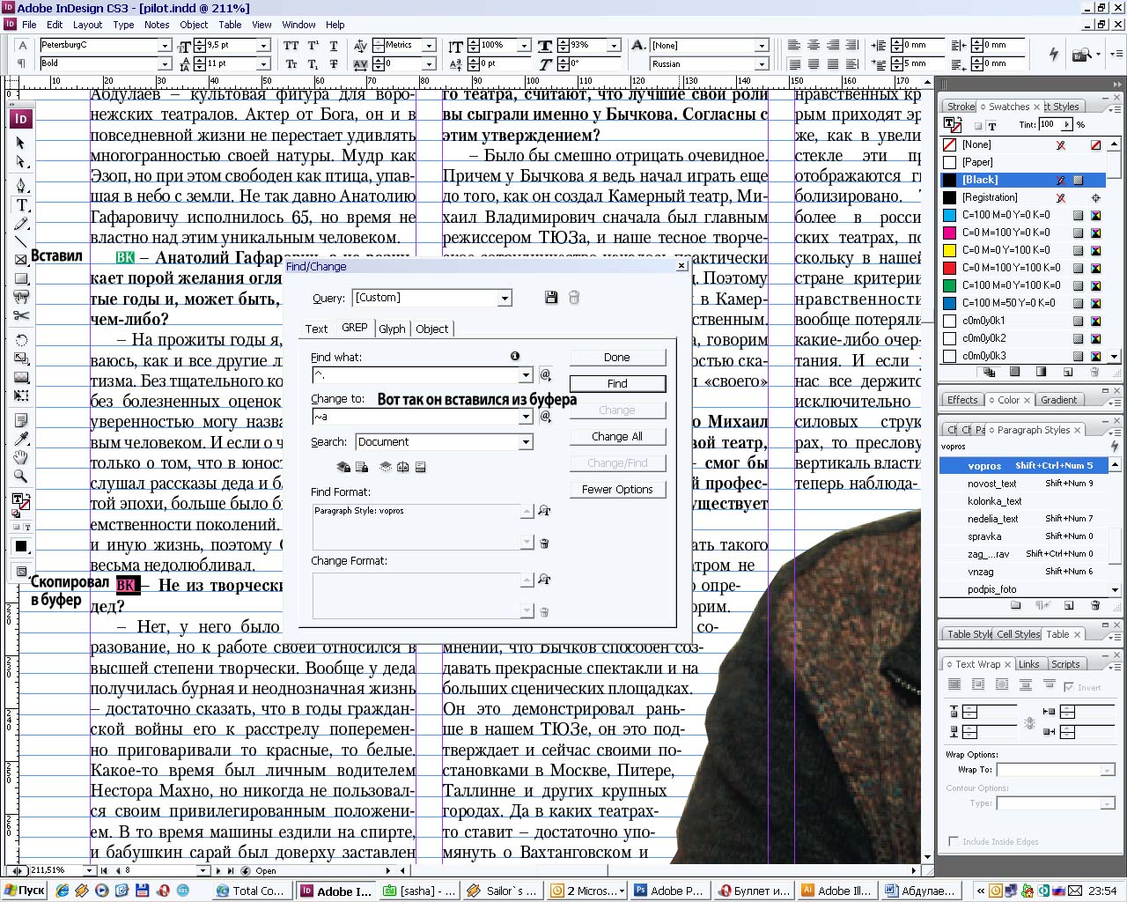
Task: Click the Tint value field
Action: pyautogui.click(x=1050, y=125)
